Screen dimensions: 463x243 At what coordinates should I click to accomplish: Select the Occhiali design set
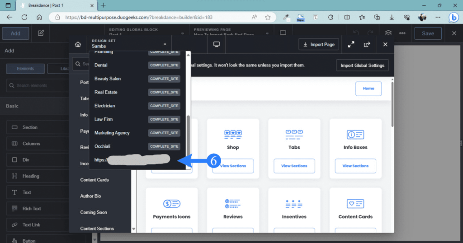[x=137, y=146]
